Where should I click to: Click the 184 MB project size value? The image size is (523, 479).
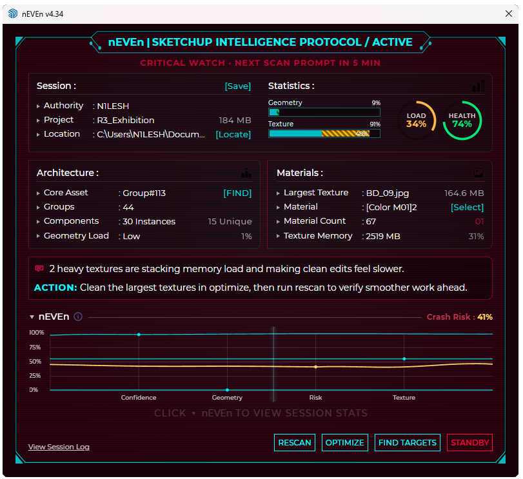pos(235,121)
